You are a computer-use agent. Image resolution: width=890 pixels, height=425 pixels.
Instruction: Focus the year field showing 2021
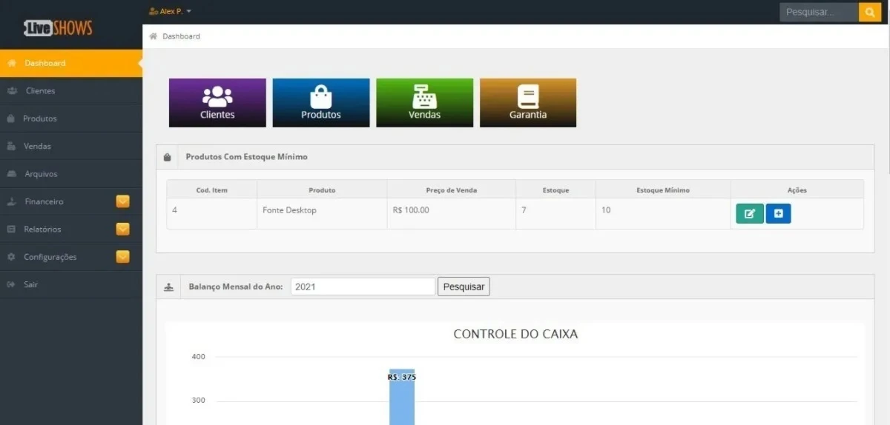(363, 287)
